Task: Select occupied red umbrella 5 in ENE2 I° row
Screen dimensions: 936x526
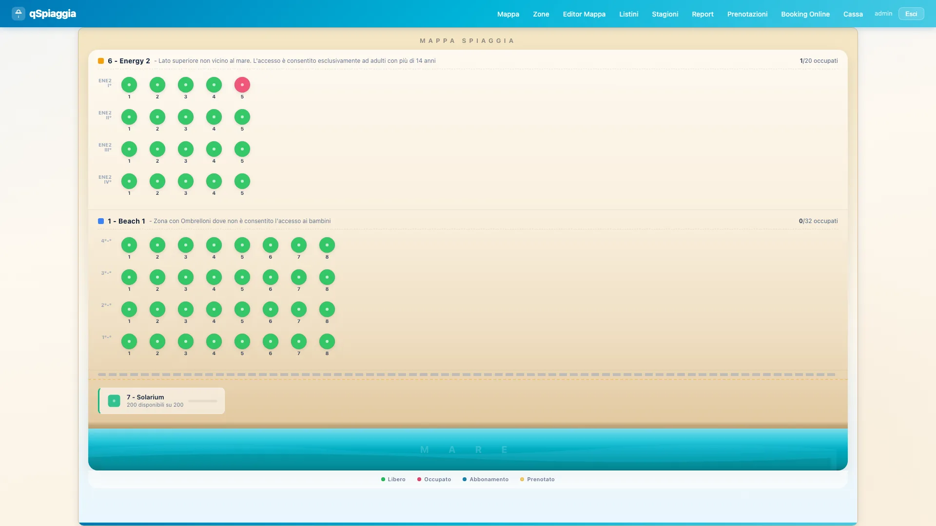Action: pyautogui.click(x=242, y=85)
